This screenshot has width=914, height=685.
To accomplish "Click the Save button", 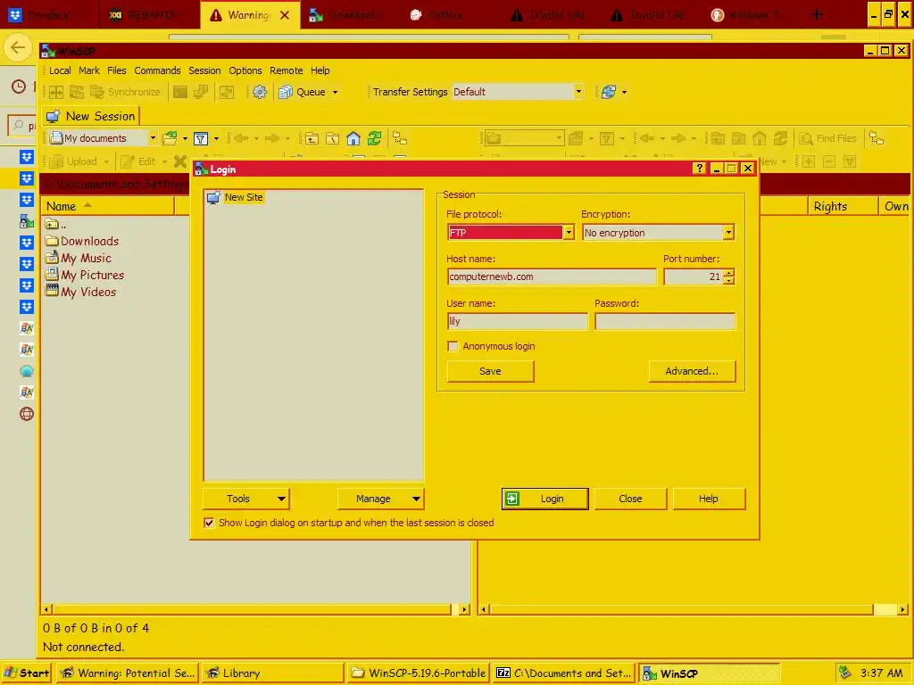I will (490, 371).
